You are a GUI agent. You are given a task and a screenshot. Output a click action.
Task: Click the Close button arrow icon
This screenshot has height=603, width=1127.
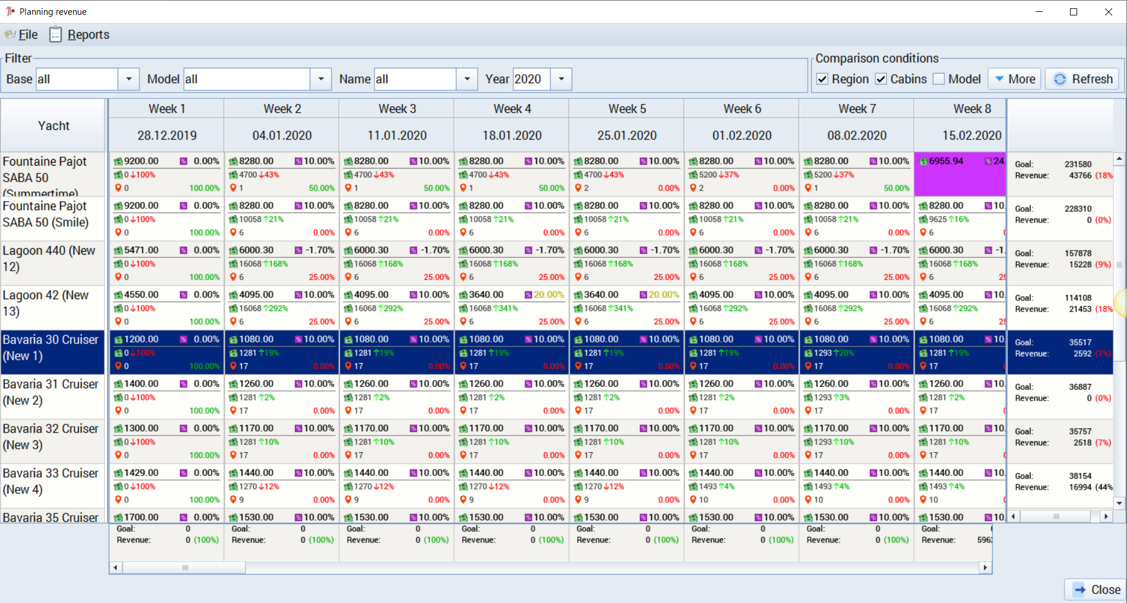click(1080, 590)
